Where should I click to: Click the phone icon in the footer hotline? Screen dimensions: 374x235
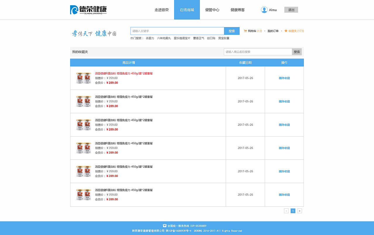pyautogui.click(x=164, y=225)
